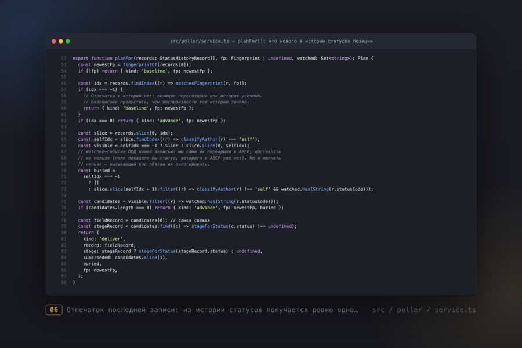Click the closing brace on line 88

pyautogui.click(x=74, y=282)
